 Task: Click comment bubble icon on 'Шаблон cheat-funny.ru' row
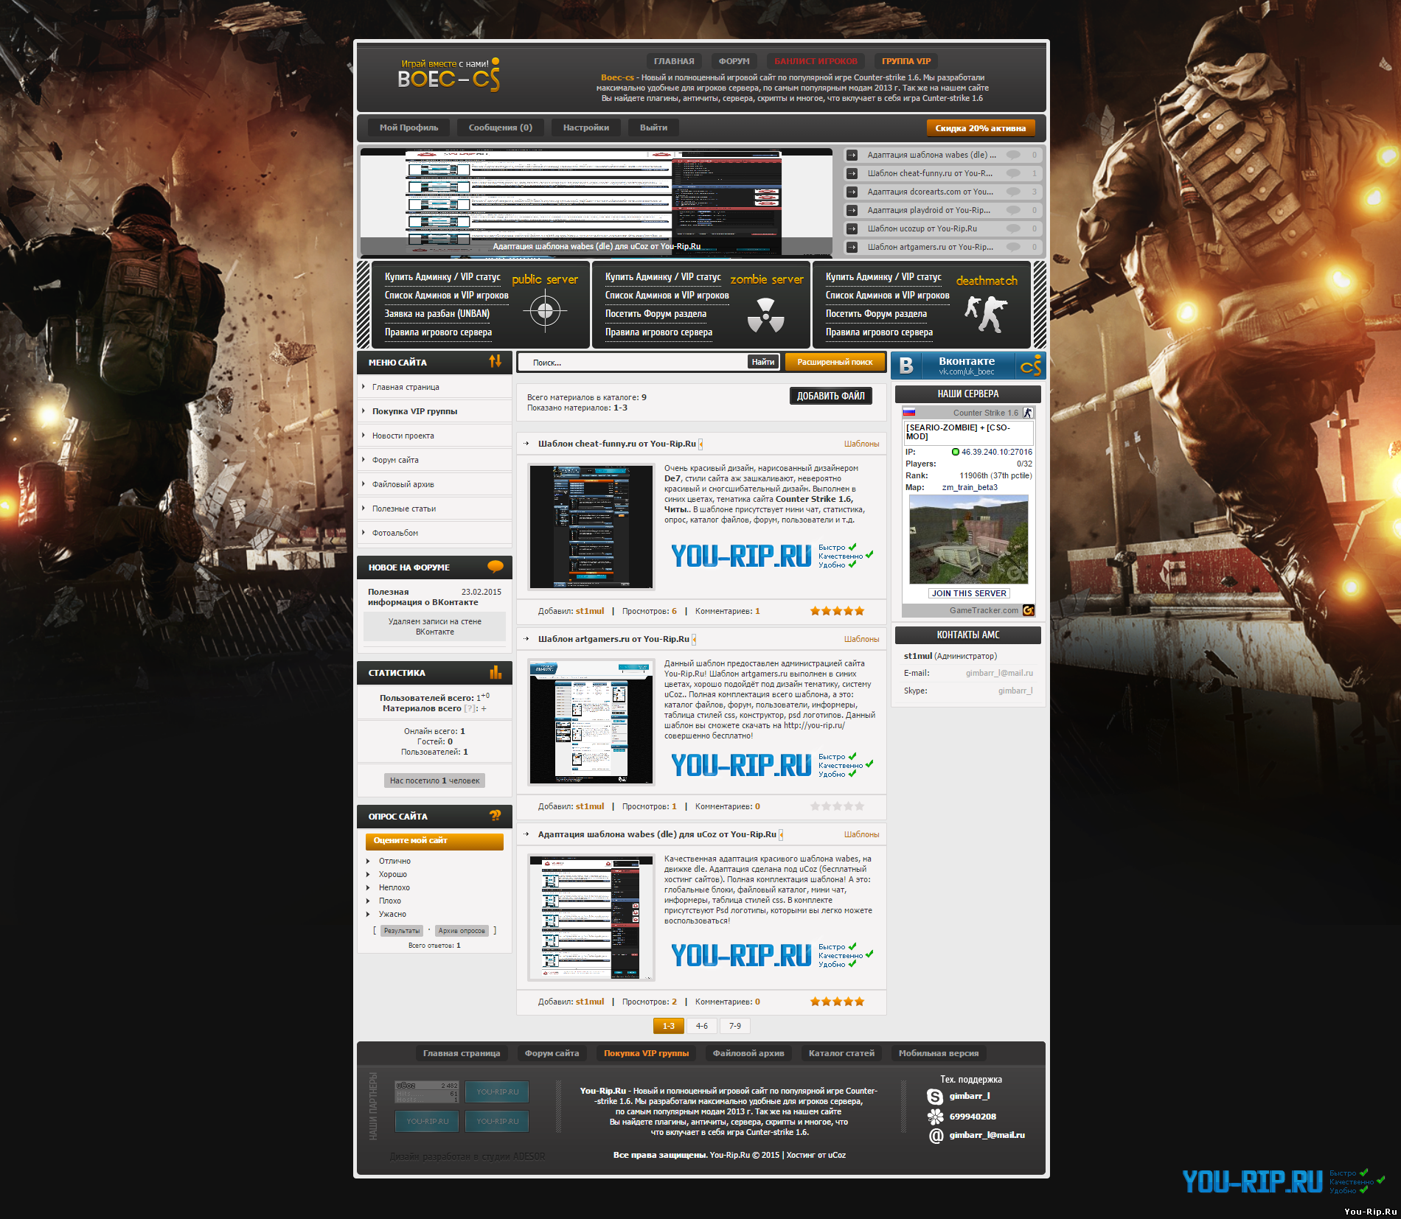pos(1014,173)
